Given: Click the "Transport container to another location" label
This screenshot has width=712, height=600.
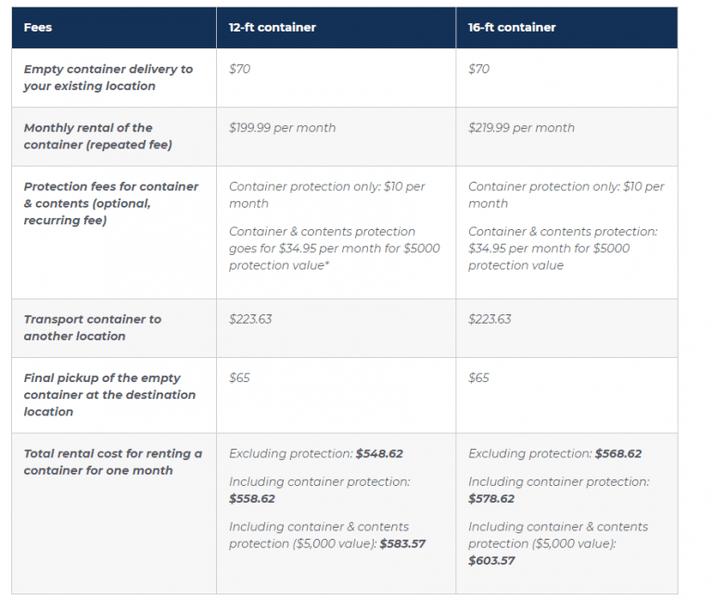Looking at the screenshot, I should click(92, 327).
